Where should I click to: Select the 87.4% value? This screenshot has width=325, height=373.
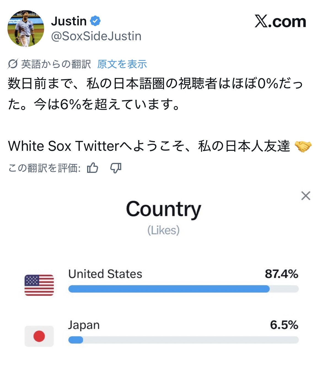pyautogui.click(x=281, y=274)
